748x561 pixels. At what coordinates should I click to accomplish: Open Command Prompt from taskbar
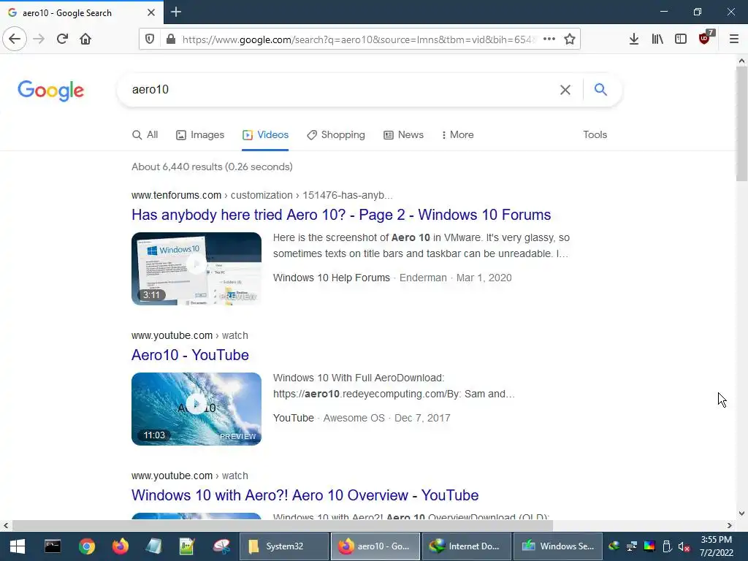coord(53,546)
